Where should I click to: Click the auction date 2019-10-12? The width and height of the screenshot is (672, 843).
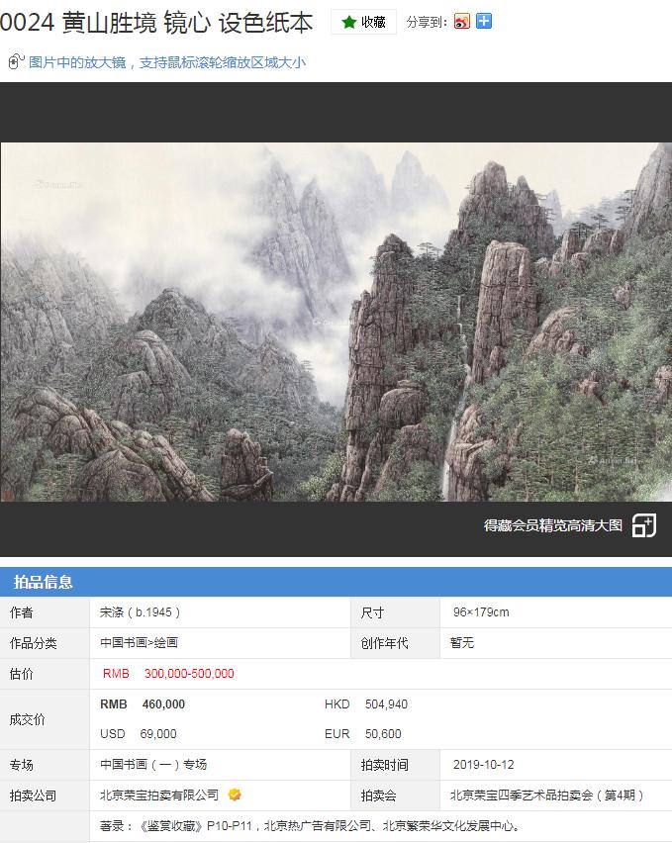pos(484,765)
